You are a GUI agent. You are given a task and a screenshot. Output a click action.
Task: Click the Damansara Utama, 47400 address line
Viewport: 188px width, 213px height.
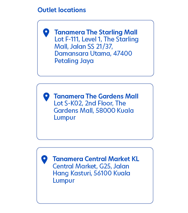tap(93, 54)
